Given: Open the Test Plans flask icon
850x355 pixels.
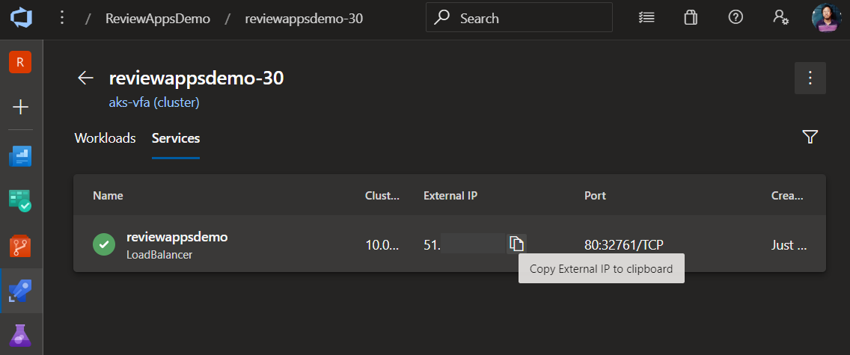Looking at the screenshot, I should 21,336.
